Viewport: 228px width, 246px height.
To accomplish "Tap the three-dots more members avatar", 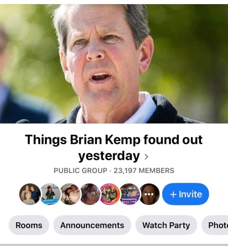I will [x=149, y=194].
